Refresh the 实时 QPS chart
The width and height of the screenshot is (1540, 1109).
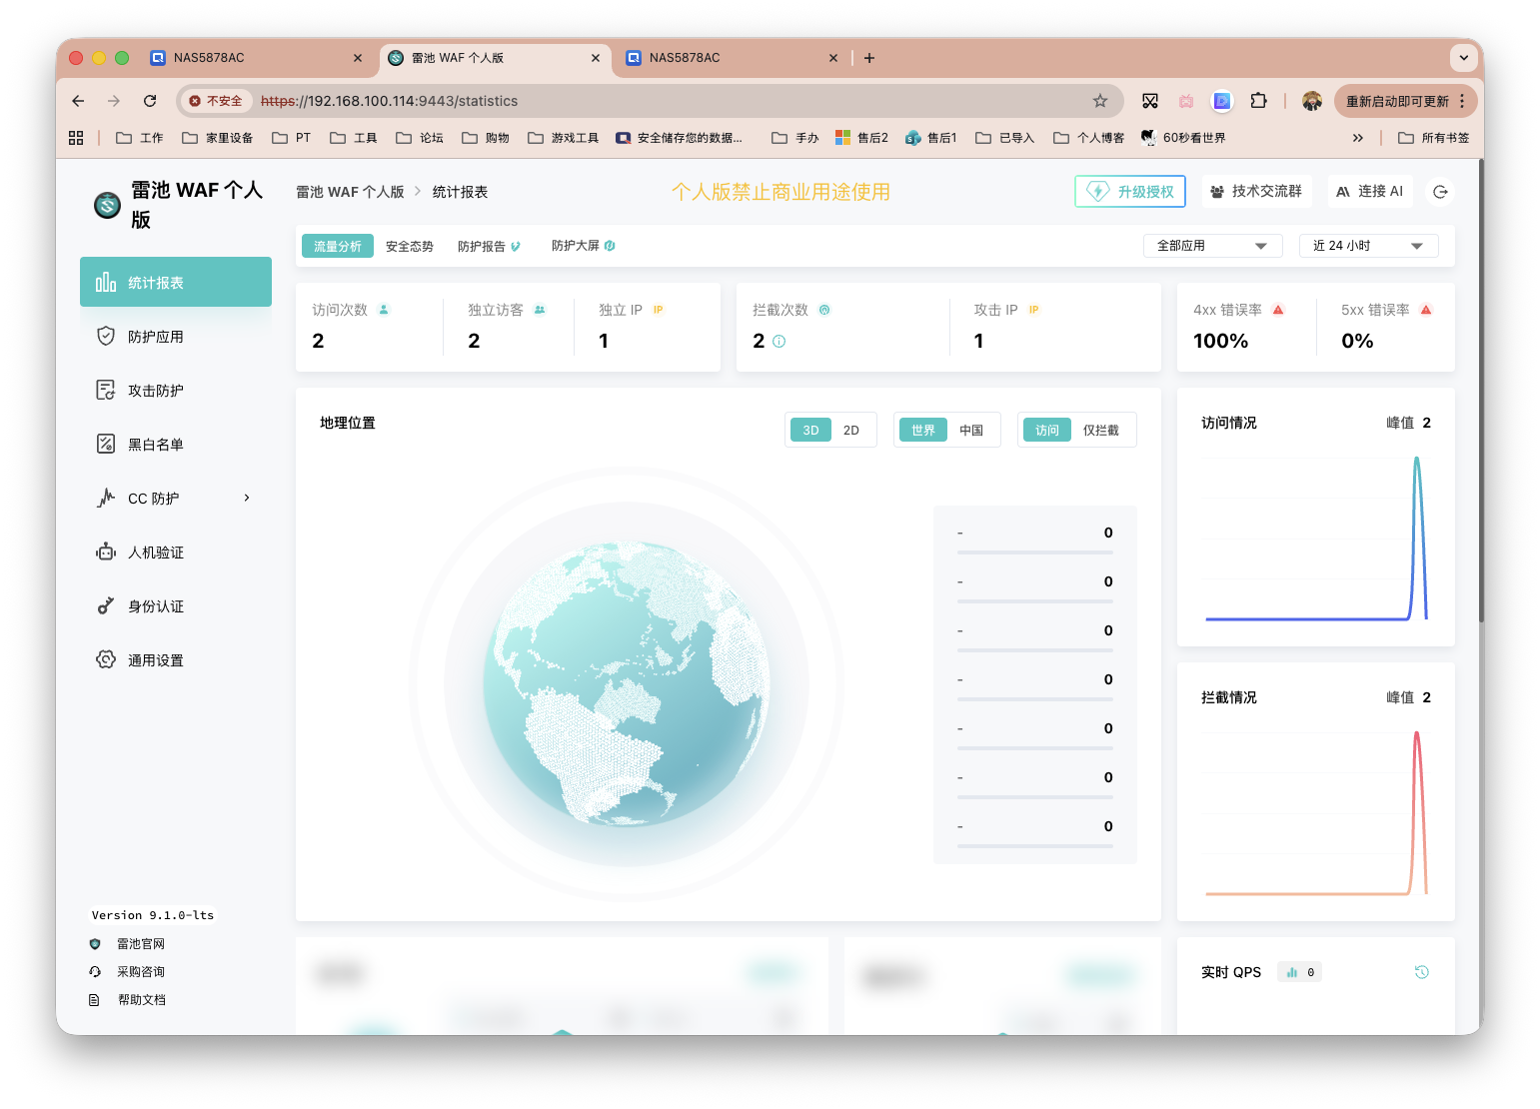(x=1421, y=971)
